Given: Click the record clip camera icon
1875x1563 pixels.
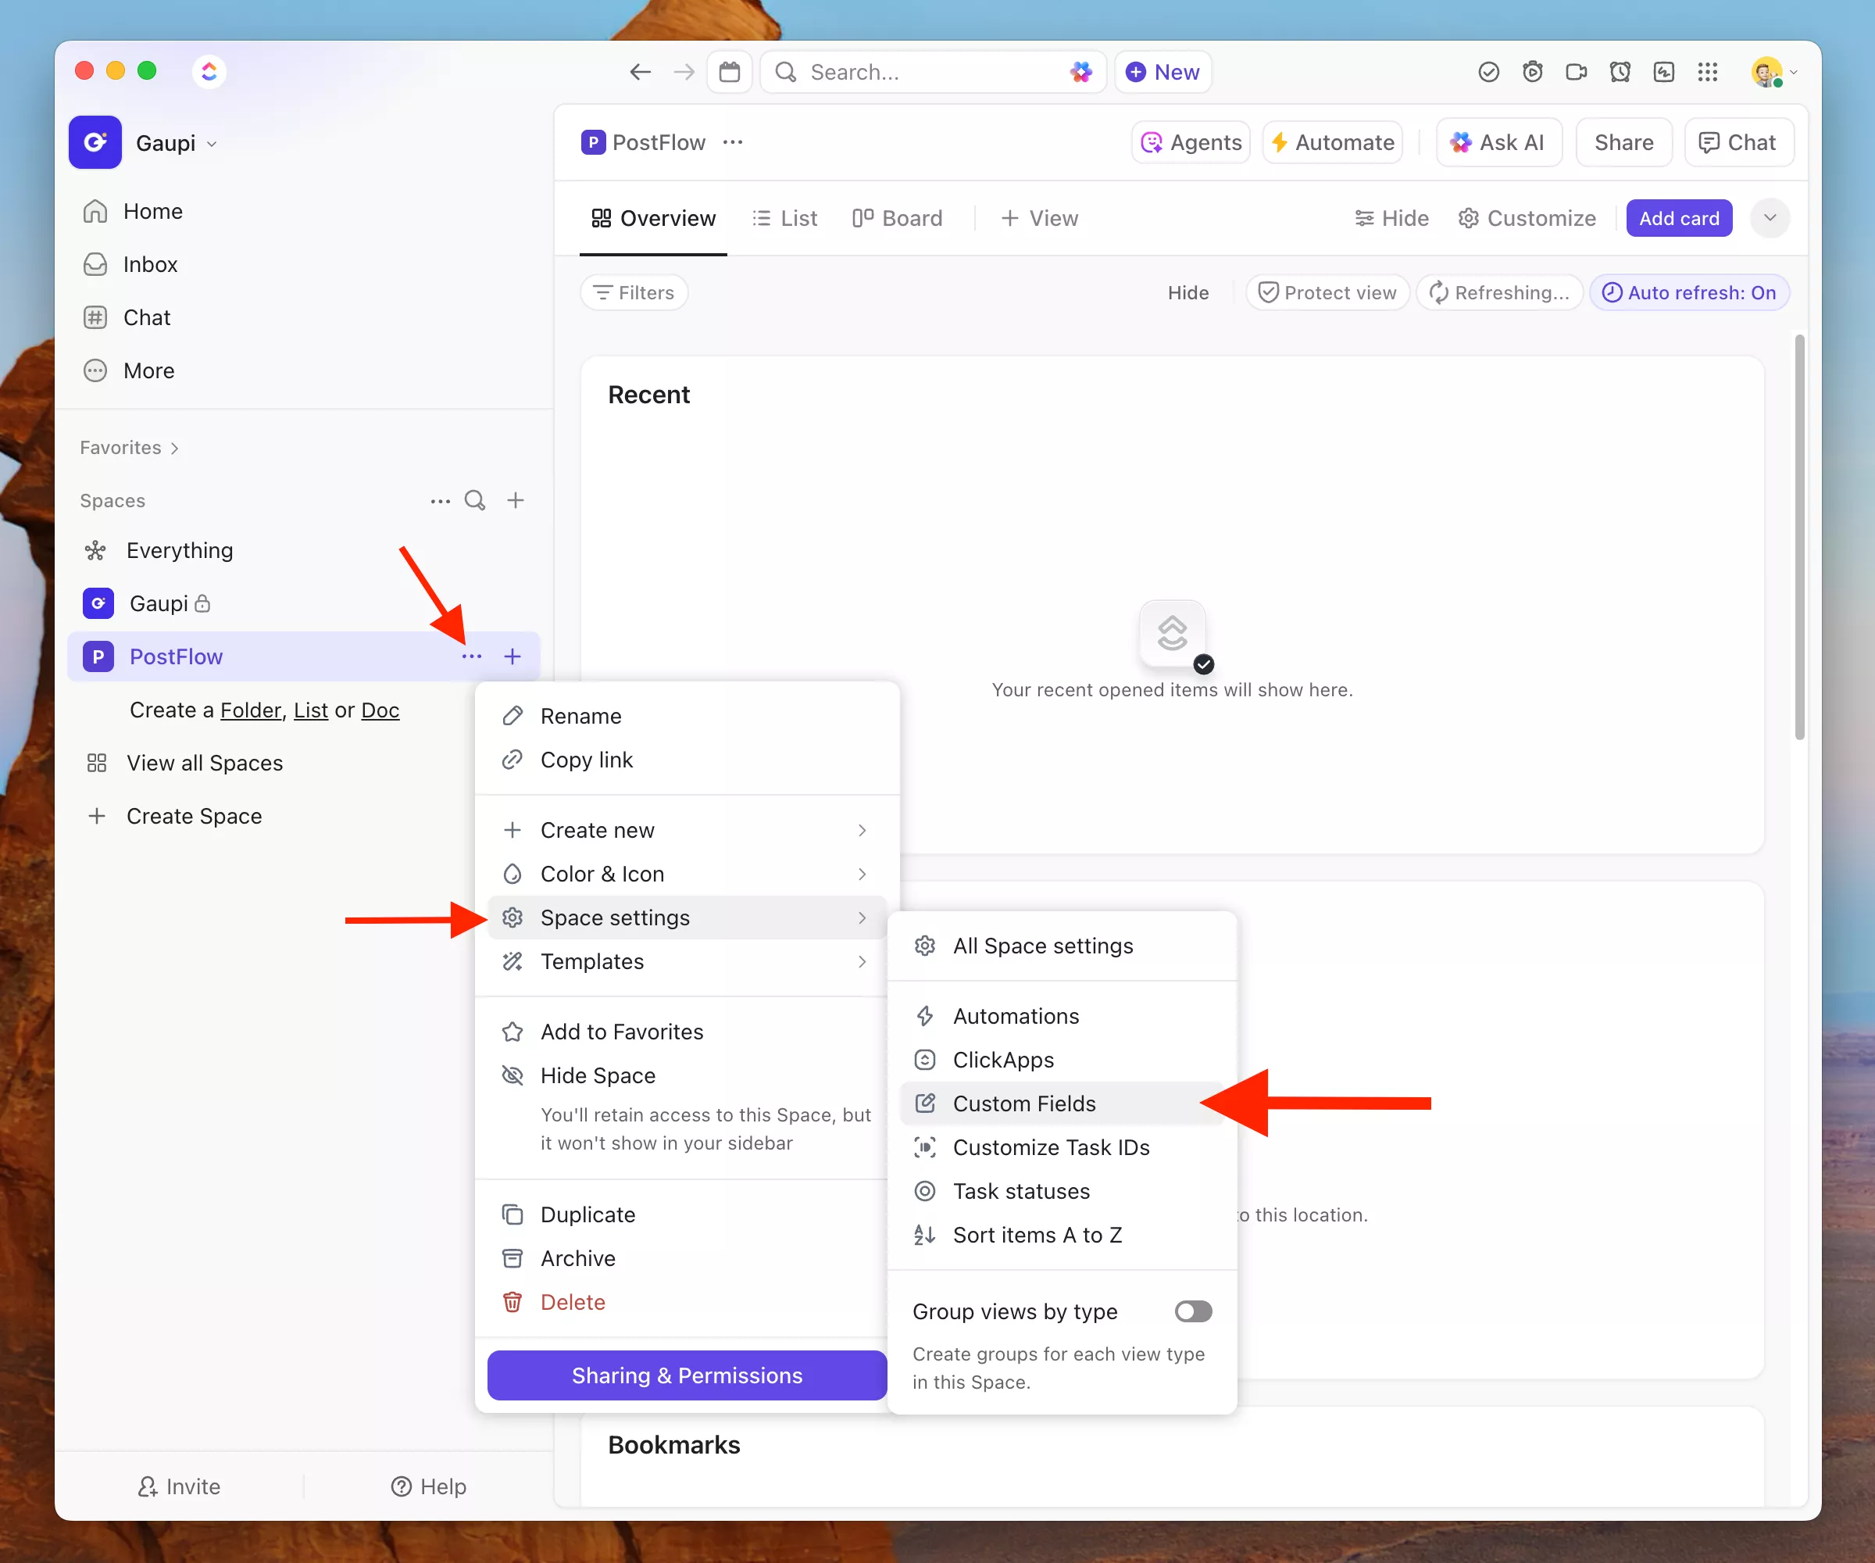Looking at the screenshot, I should point(1576,71).
